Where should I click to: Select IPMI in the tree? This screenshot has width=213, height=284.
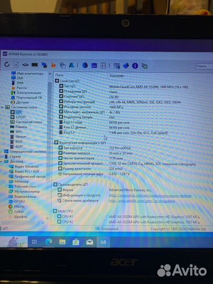[x=20, y=83]
